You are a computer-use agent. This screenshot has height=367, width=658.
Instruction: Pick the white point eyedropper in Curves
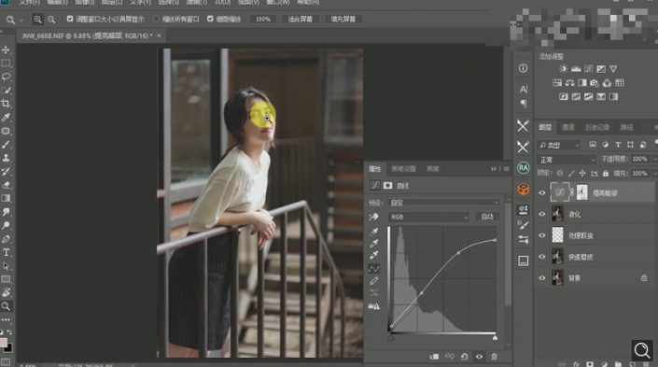click(373, 255)
